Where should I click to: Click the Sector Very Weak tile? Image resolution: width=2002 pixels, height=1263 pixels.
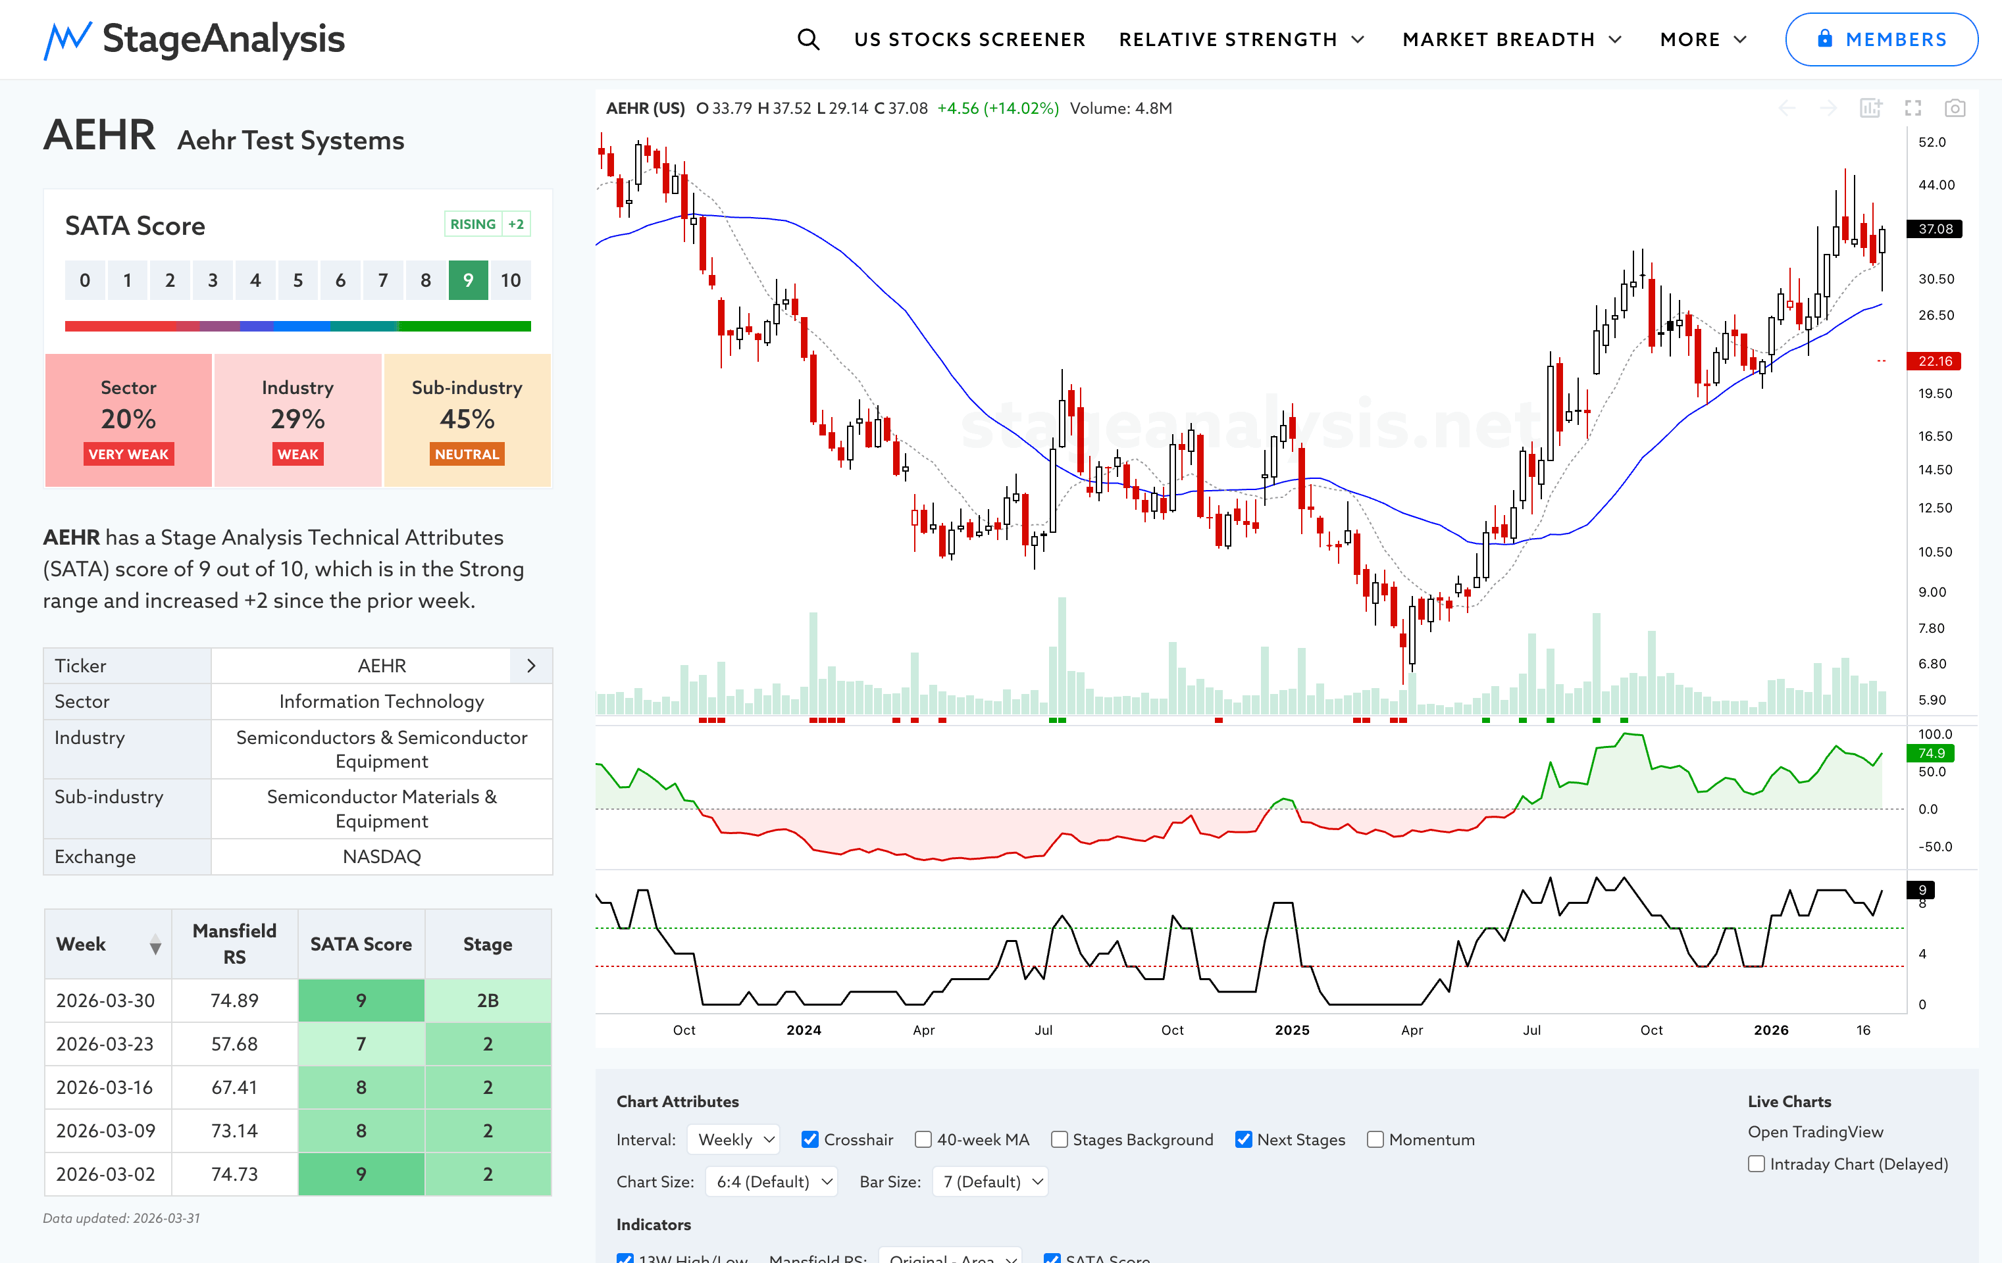point(129,420)
